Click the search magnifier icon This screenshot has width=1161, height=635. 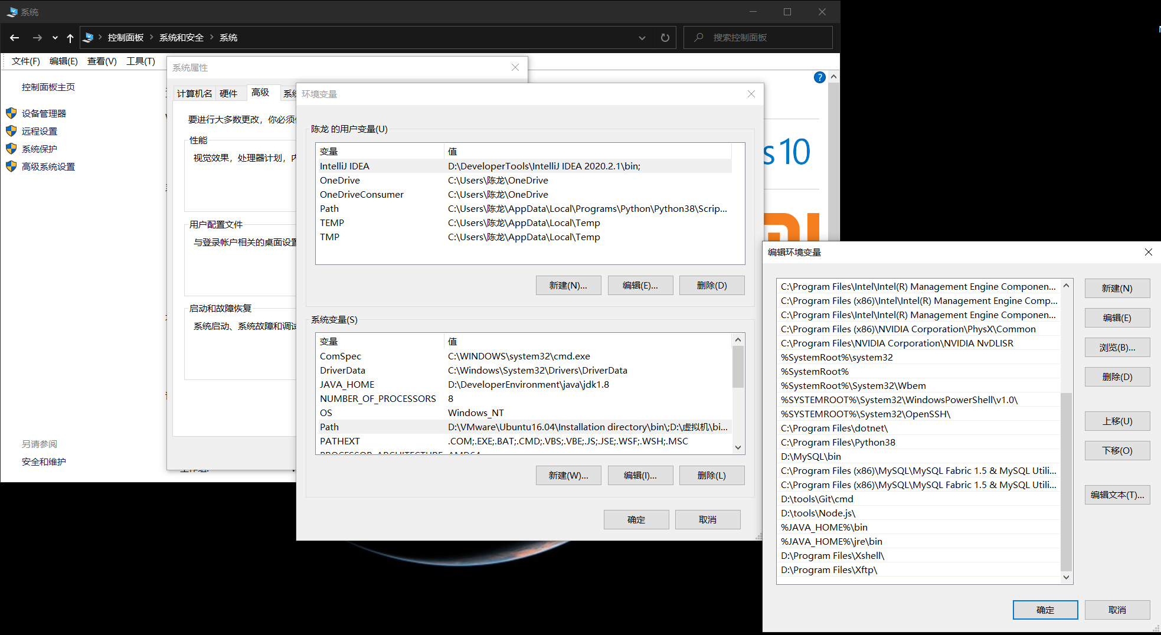(x=699, y=38)
